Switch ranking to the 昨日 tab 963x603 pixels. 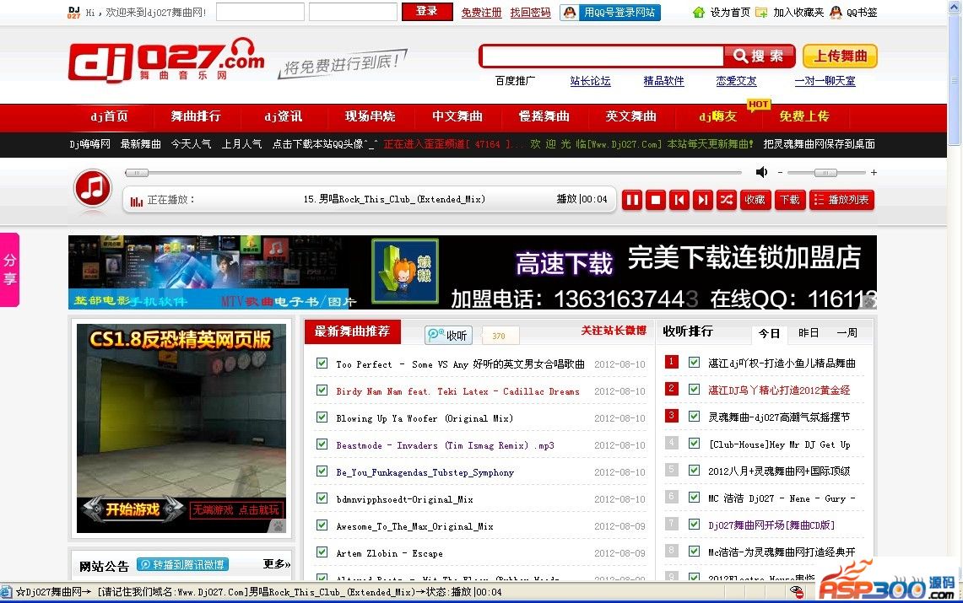coord(809,333)
